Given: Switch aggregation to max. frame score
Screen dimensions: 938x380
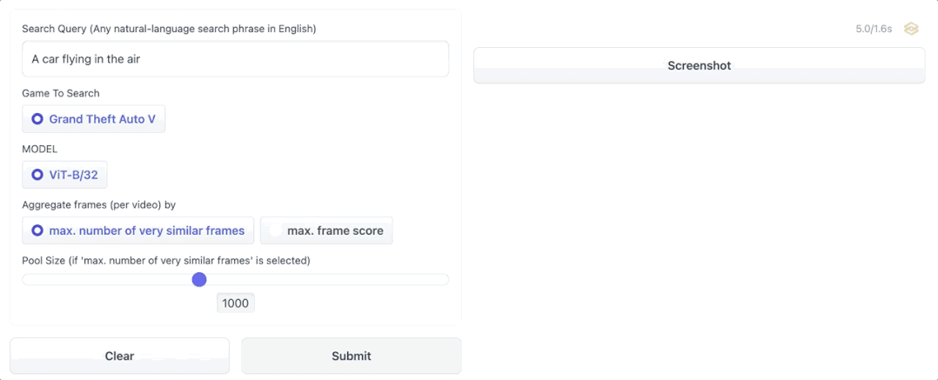Looking at the screenshot, I should point(326,230).
